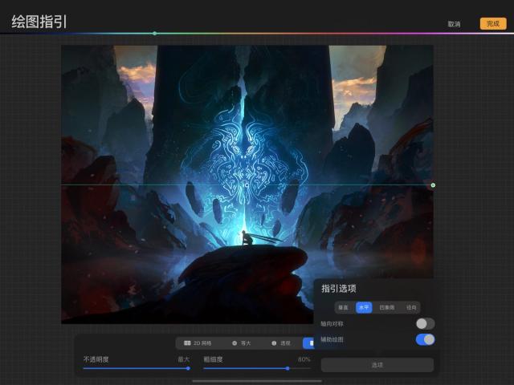The width and height of the screenshot is (514, 385).
Task: Tap the orange 完成 done button
Action: tap(493, 23)
